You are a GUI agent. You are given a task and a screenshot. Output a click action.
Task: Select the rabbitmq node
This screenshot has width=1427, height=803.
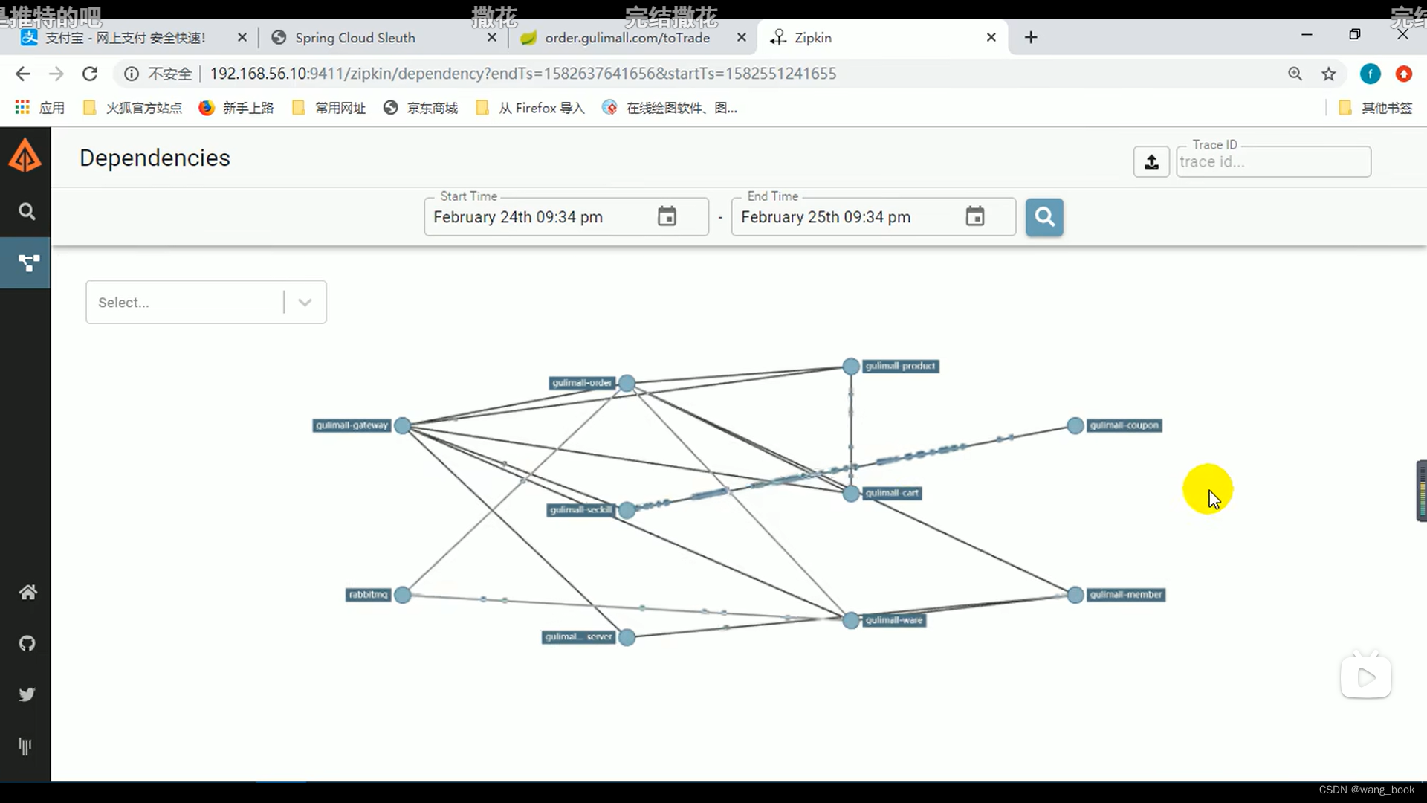tap(403, 595)
